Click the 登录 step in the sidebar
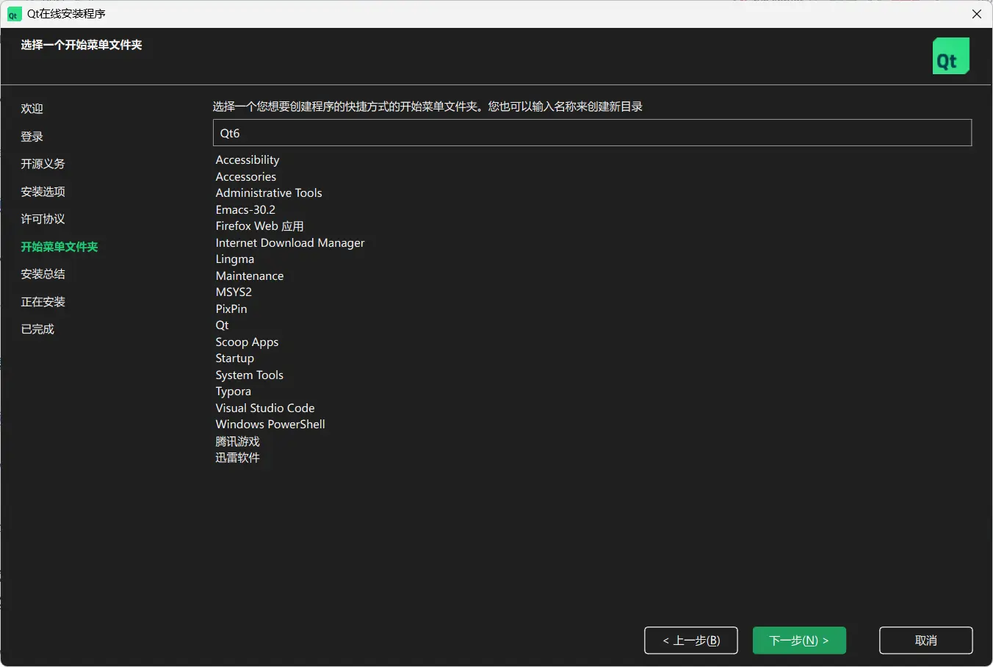This screenshot has height=667, width=993. (32, 137)
